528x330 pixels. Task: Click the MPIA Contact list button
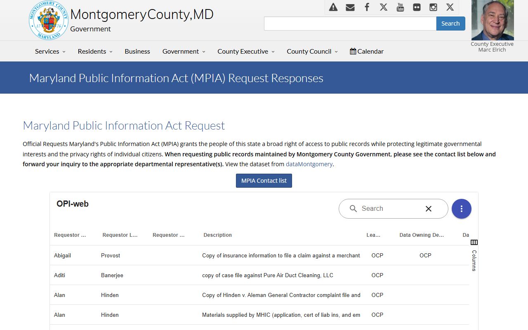[x=264, y=181]
